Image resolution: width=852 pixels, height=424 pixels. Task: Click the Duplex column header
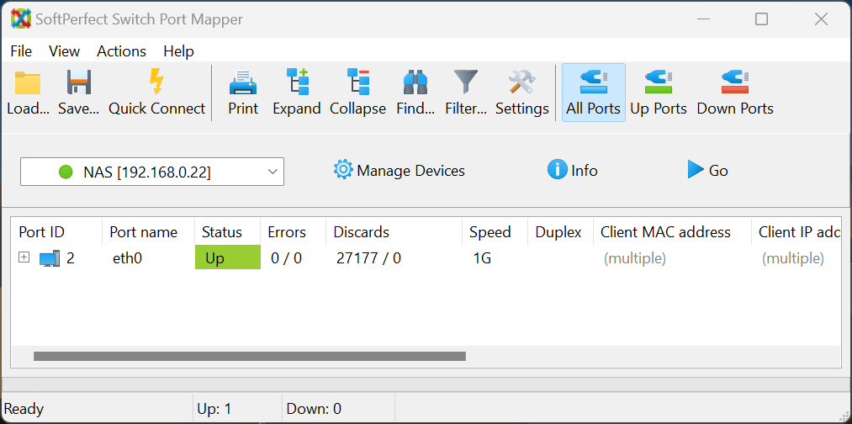[x=560, y=232]
